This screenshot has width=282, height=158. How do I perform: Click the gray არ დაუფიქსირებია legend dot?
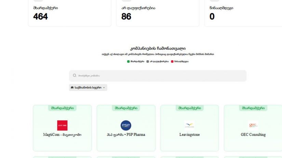point(148,62)
